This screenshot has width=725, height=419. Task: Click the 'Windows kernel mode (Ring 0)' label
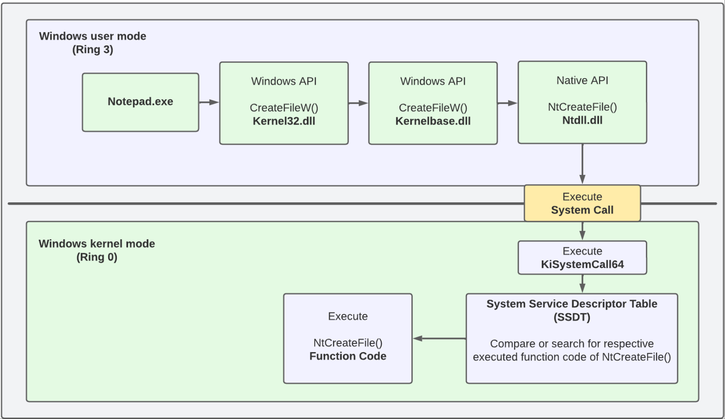click(97, 250)
